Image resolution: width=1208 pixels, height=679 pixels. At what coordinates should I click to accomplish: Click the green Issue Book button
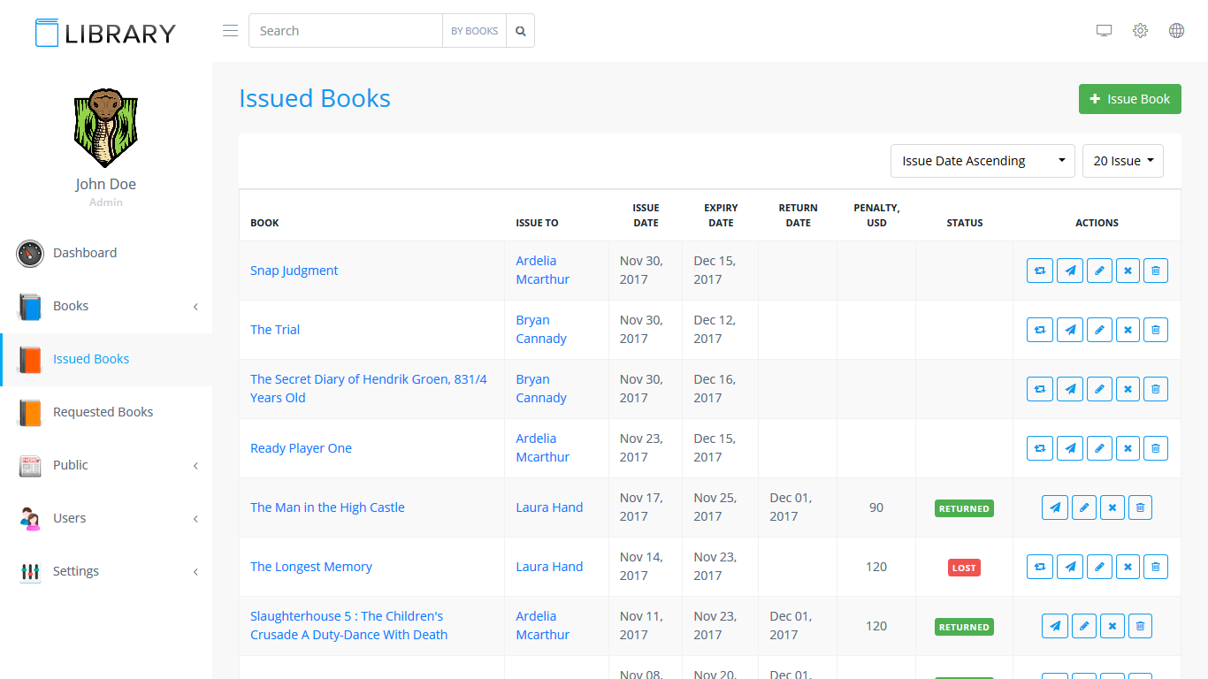1129,99
